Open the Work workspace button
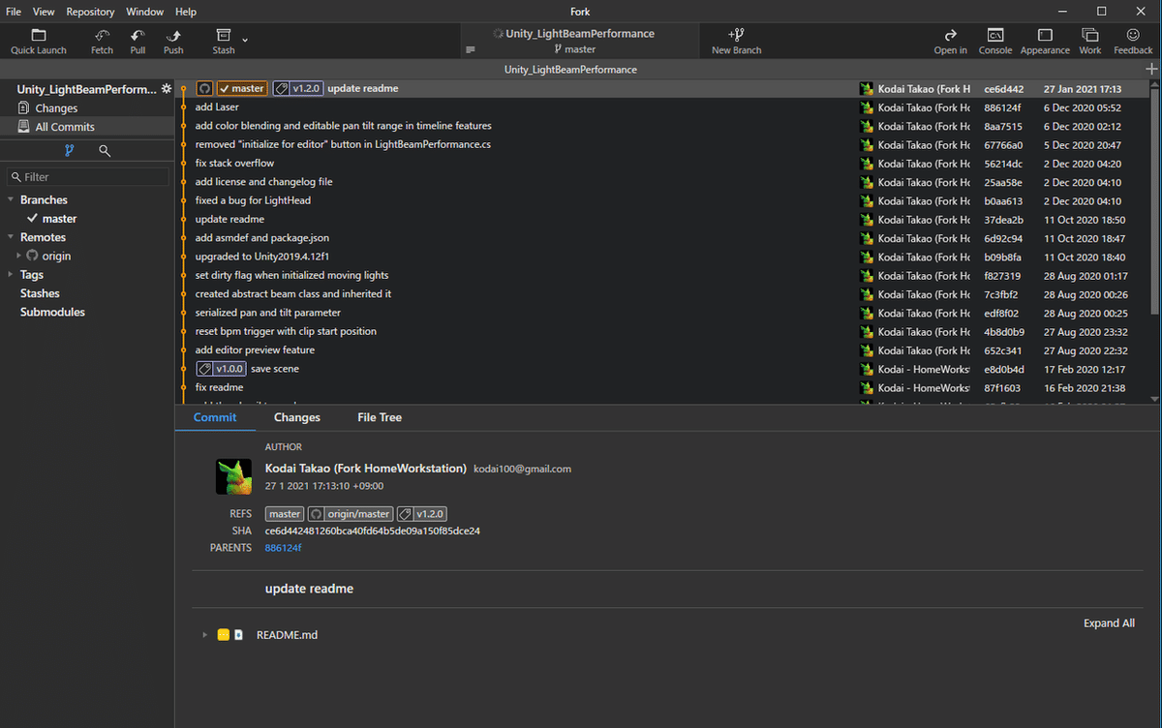The image size is (1162, 728). (1090, 42)
